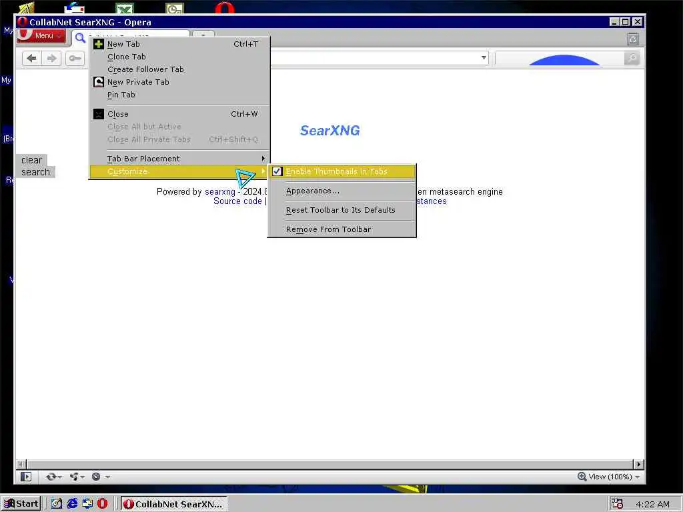Viewport: 683px width, 512px height.
Task: Click the Opera Turbo icon in status bar
Action: point(100,477)
